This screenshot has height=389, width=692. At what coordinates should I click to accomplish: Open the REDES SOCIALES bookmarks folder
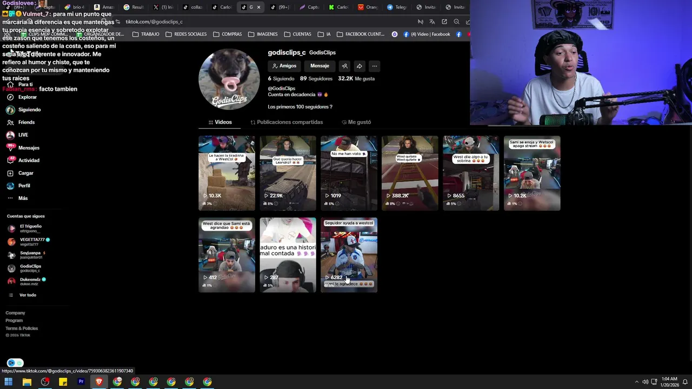[x=186, y=34]
